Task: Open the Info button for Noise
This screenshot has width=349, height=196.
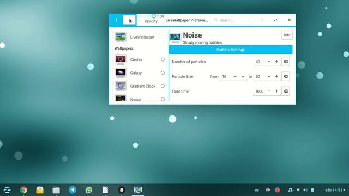Action: pos(287,35)
